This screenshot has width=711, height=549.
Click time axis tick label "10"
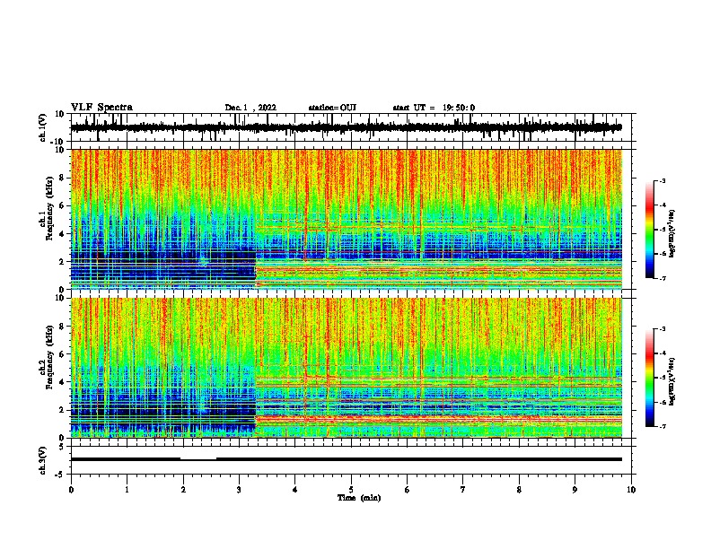(x=631, y=490)
